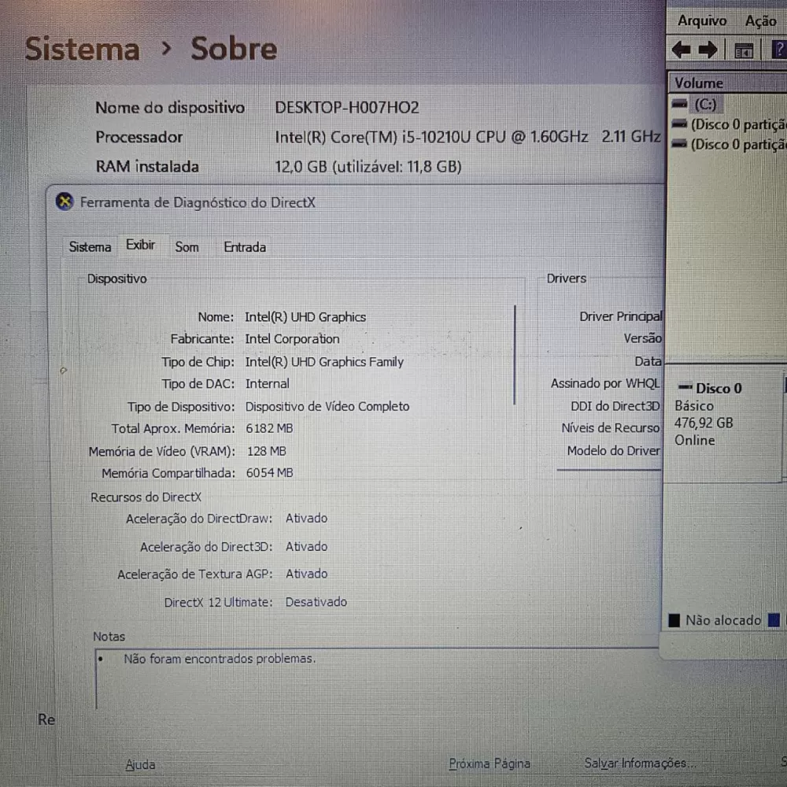Image resolution: width=787 pixels, height=787 pixels.
Task: Click the back arrow in Disk Management toolbar
Action: pyautogui.click(x=682, y=50)
